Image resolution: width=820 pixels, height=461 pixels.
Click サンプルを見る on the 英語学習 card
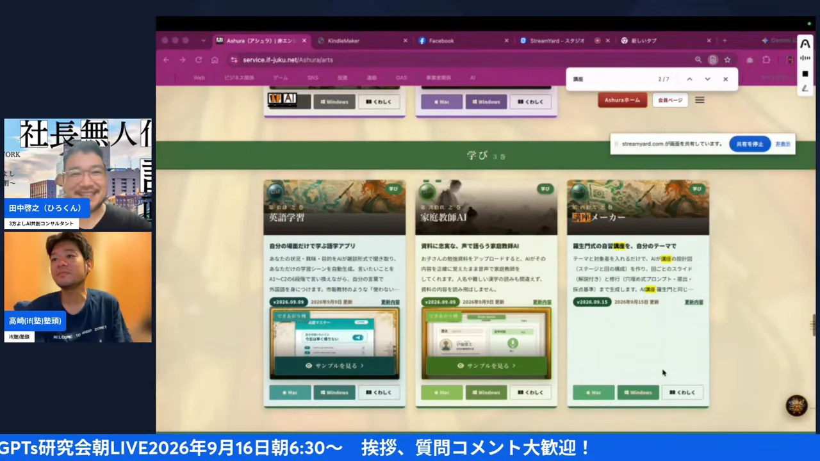[334, 366]
